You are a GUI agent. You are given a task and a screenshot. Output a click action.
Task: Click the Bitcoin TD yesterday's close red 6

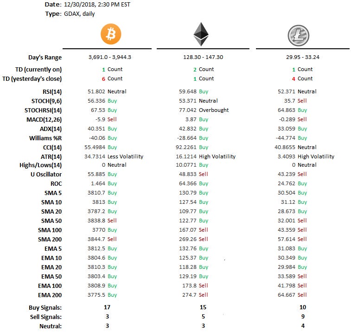tap(103, 79)
